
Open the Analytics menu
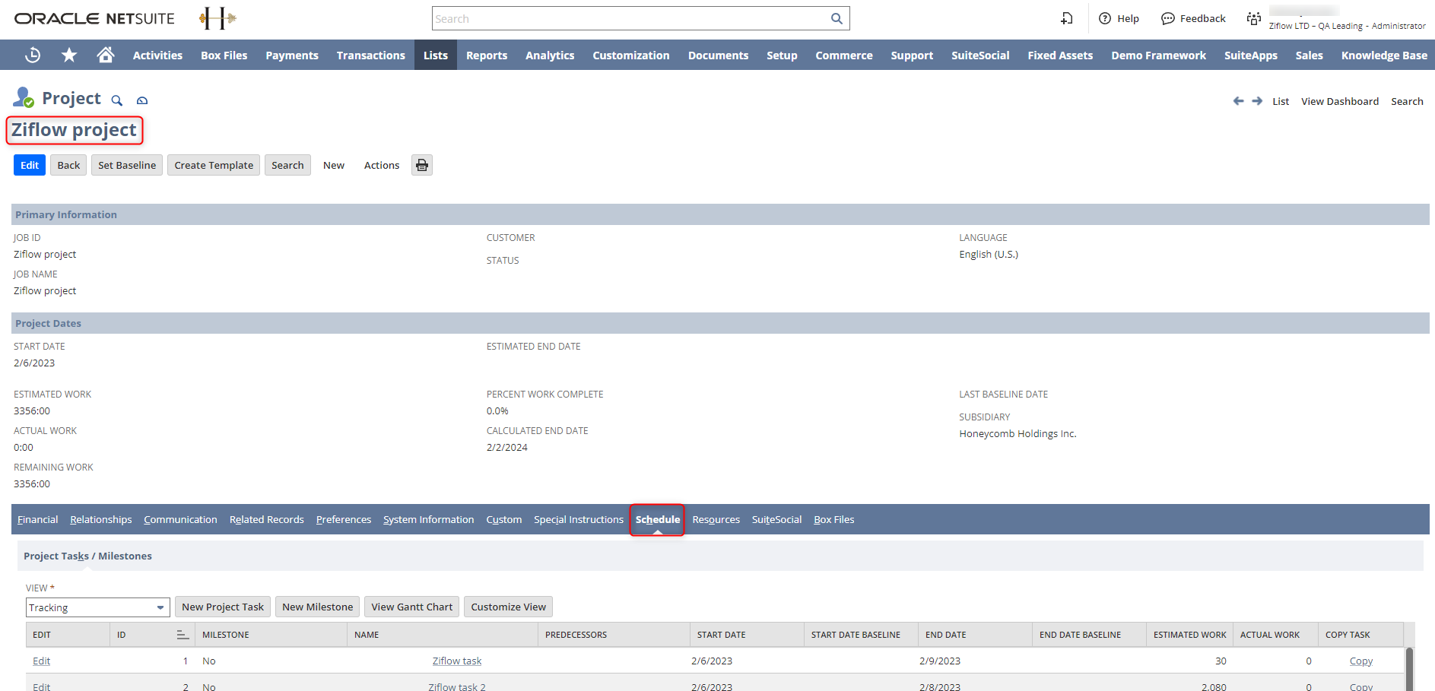[x=550, y=55]
